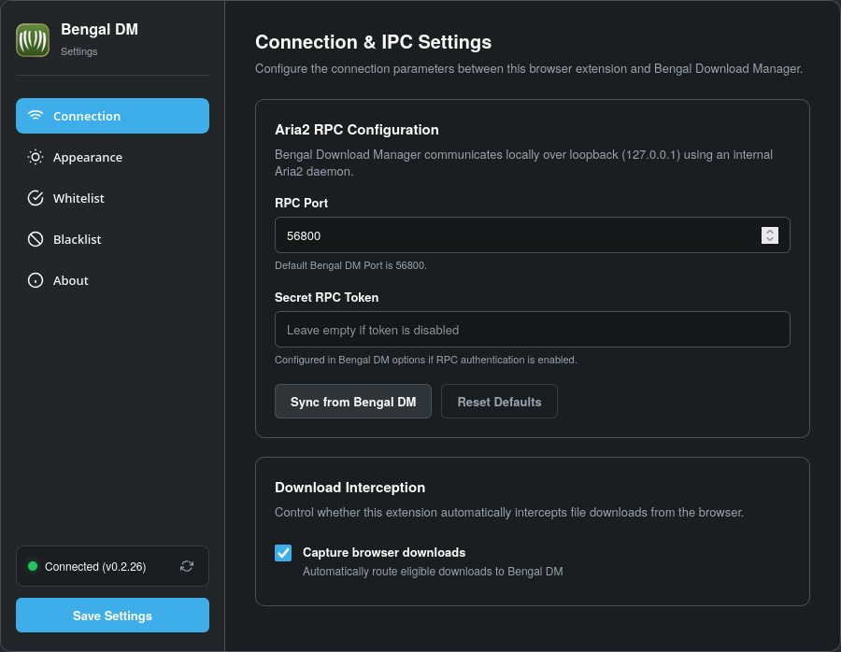Click the Secret RPC Token label
Screen dimensions: 841x652
click(x=327, y=298)
